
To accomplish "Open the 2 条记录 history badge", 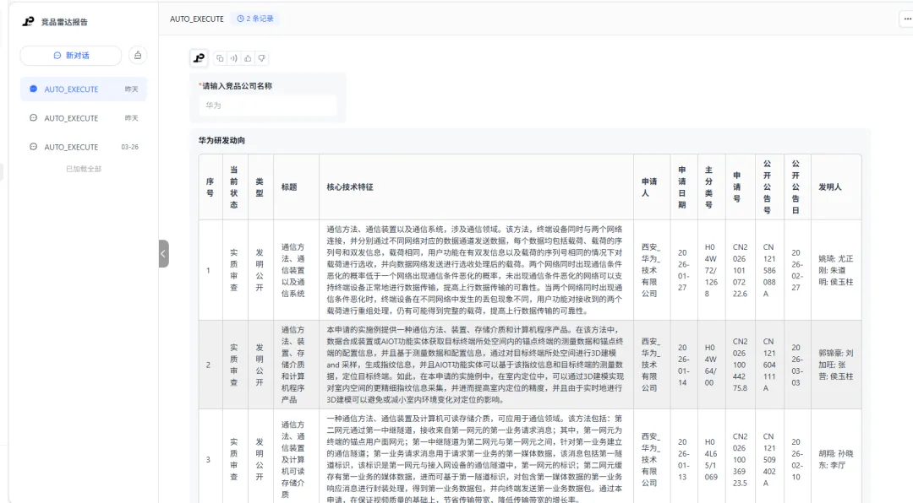I will (x=255, y=19).
